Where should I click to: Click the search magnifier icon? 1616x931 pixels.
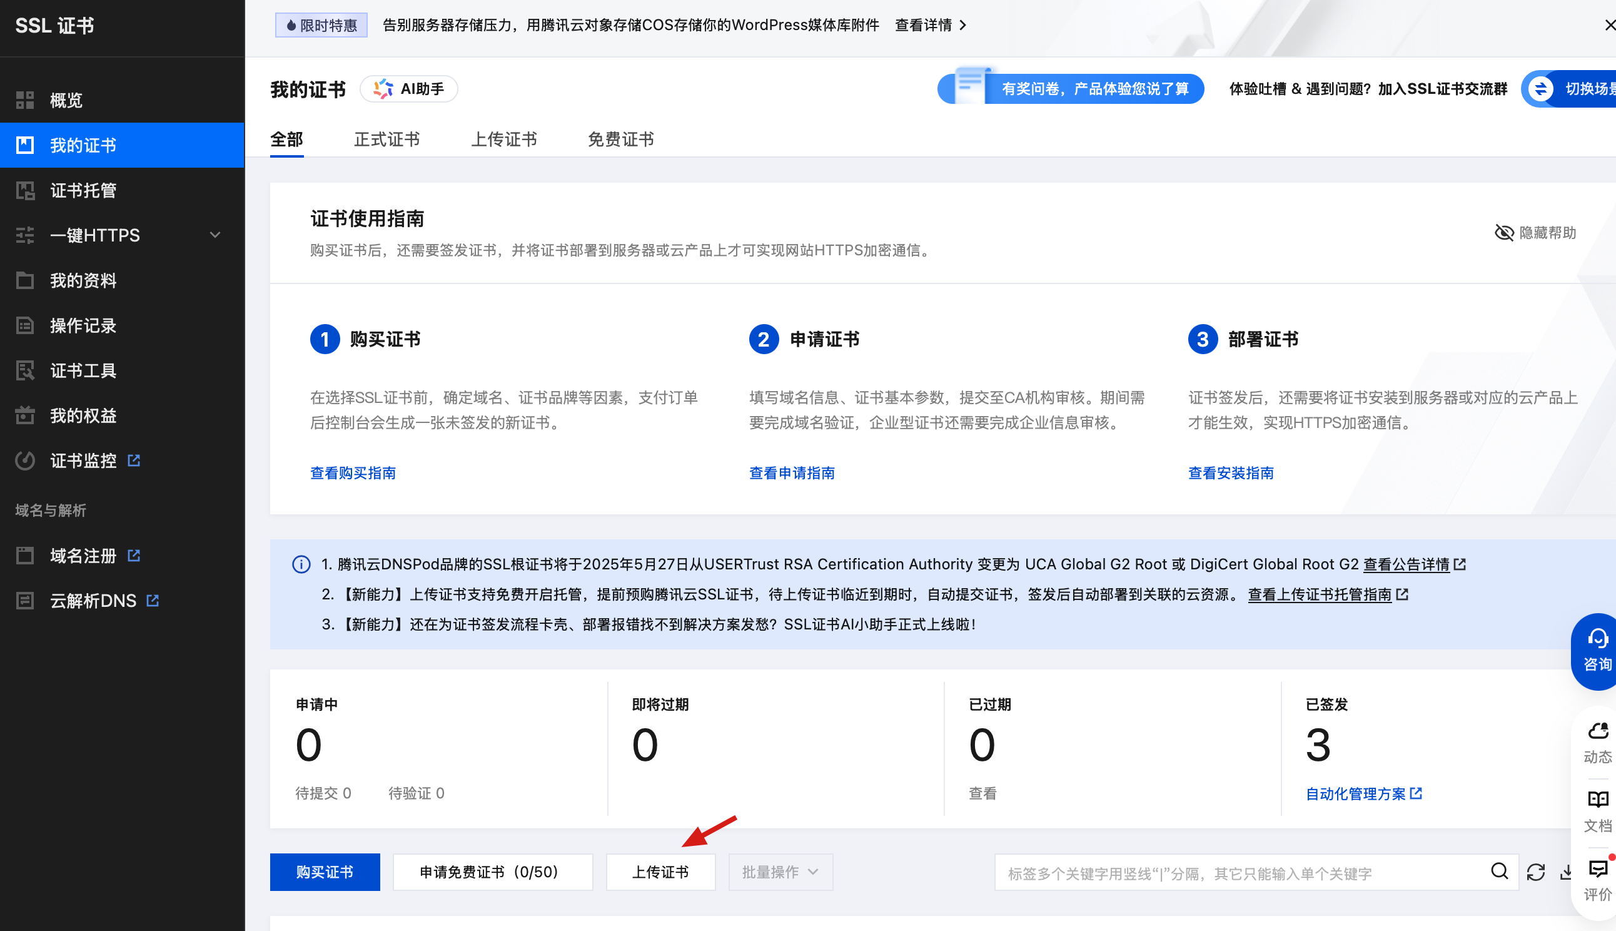[x=1498, y=872]
